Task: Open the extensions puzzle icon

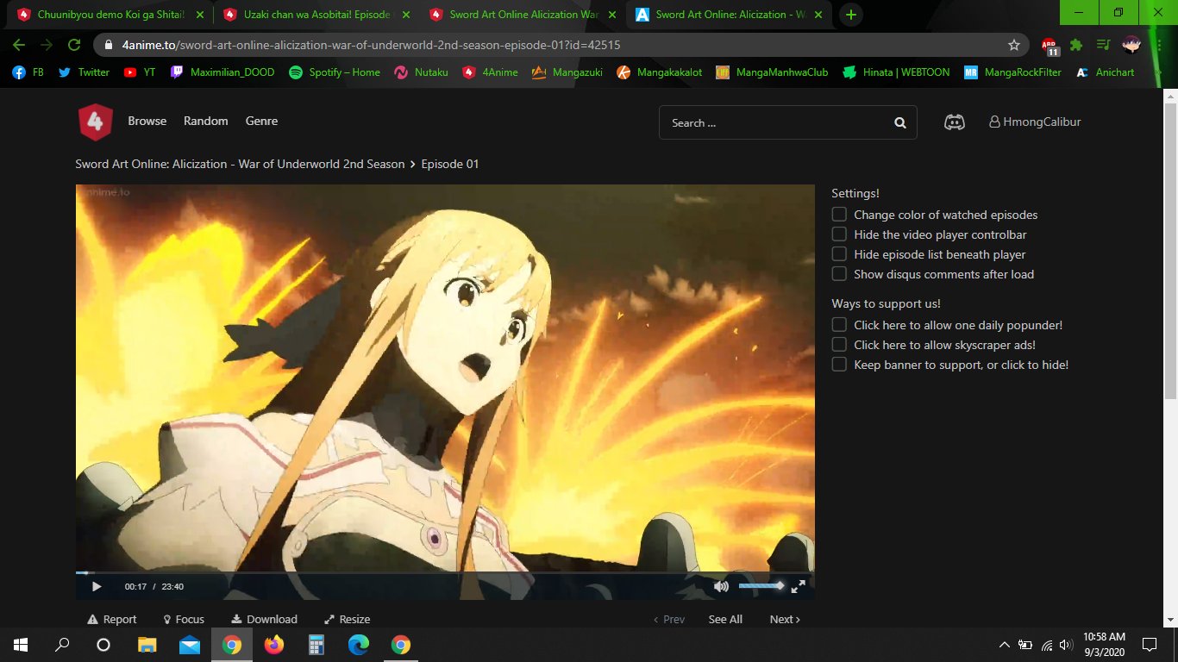Action: pos(1076,45)
